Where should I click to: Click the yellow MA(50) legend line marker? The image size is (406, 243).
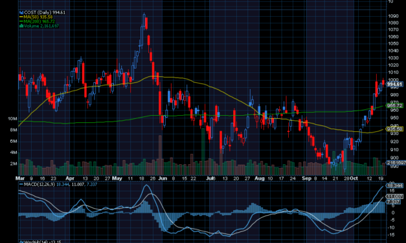21,17
